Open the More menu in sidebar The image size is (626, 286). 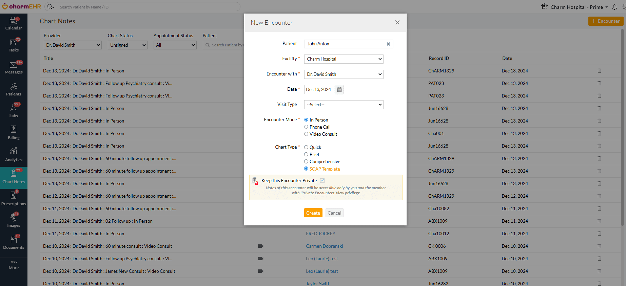[x=14, y=265]
